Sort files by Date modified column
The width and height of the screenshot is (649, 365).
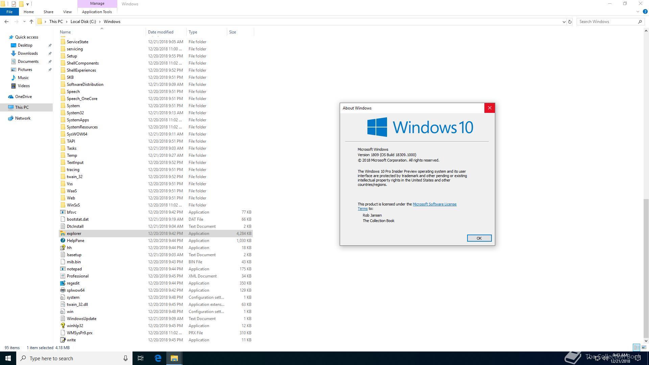(166, 32)
